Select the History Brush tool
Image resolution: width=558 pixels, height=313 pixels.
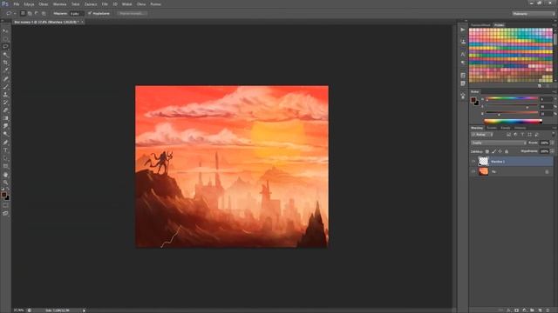coord(5,103)
